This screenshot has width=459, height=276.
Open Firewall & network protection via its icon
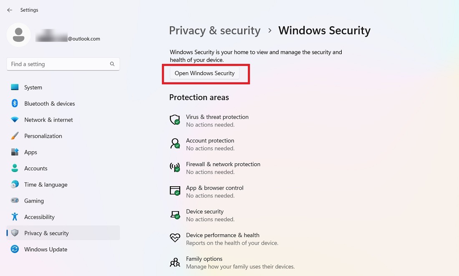(x=174, y=167)
